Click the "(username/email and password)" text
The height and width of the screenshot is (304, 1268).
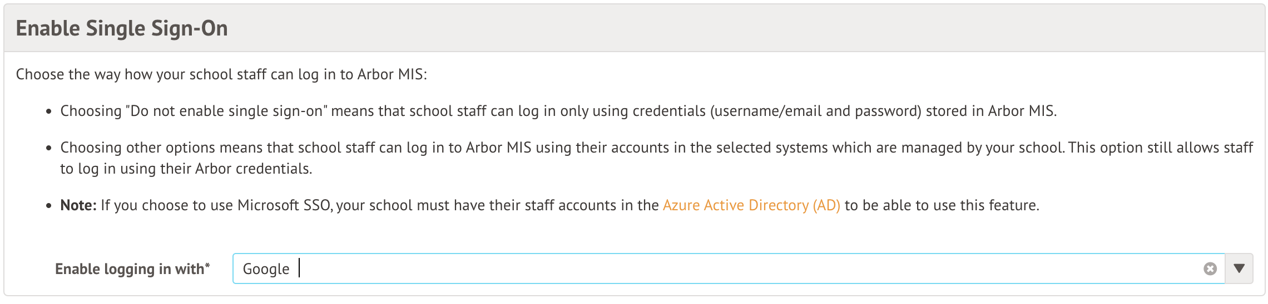point(815,111)
